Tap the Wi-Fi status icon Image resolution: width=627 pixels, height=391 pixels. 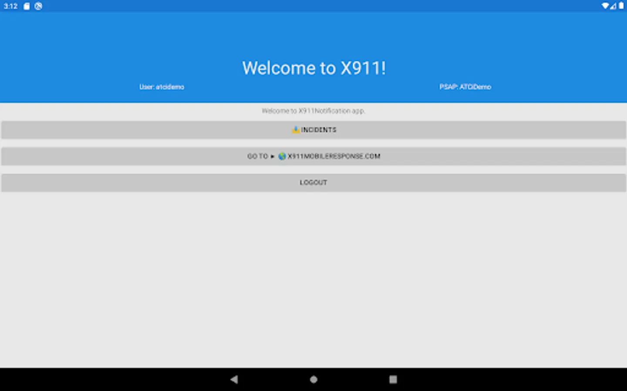click(x=605, y=6)
